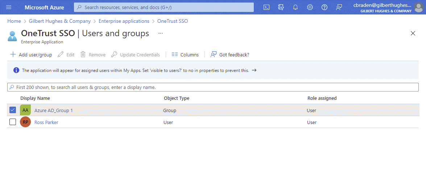Go to OneTrust SSO breadcrumb
The height and width of the screenshot is (175, 426).
coord(173,21)
